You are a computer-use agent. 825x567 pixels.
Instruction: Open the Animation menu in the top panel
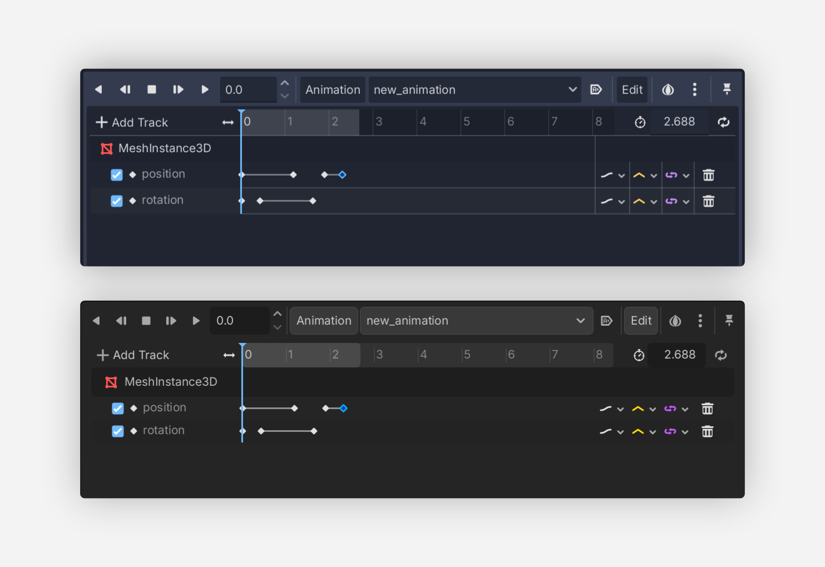333,89
